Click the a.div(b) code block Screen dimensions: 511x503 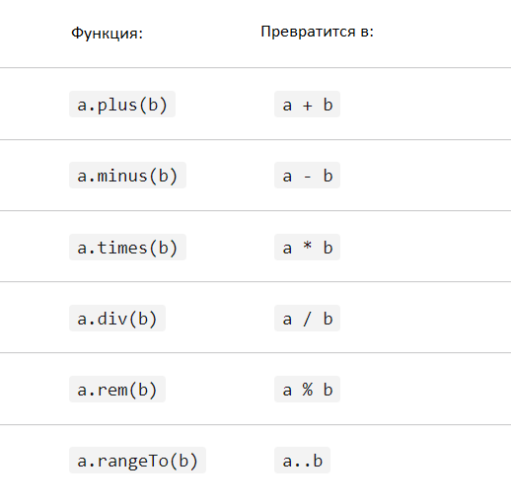click(117, 319)
